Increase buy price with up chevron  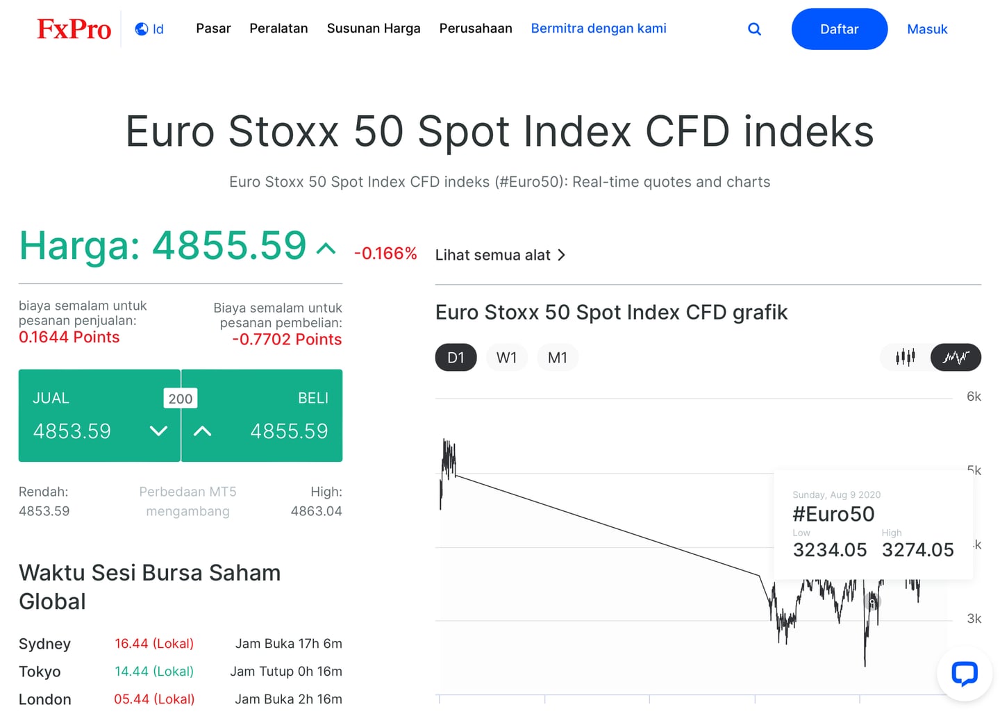tap(202, 431)
